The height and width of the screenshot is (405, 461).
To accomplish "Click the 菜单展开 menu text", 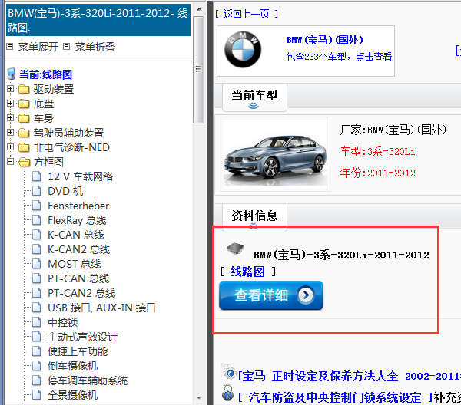I will point(38,47).
